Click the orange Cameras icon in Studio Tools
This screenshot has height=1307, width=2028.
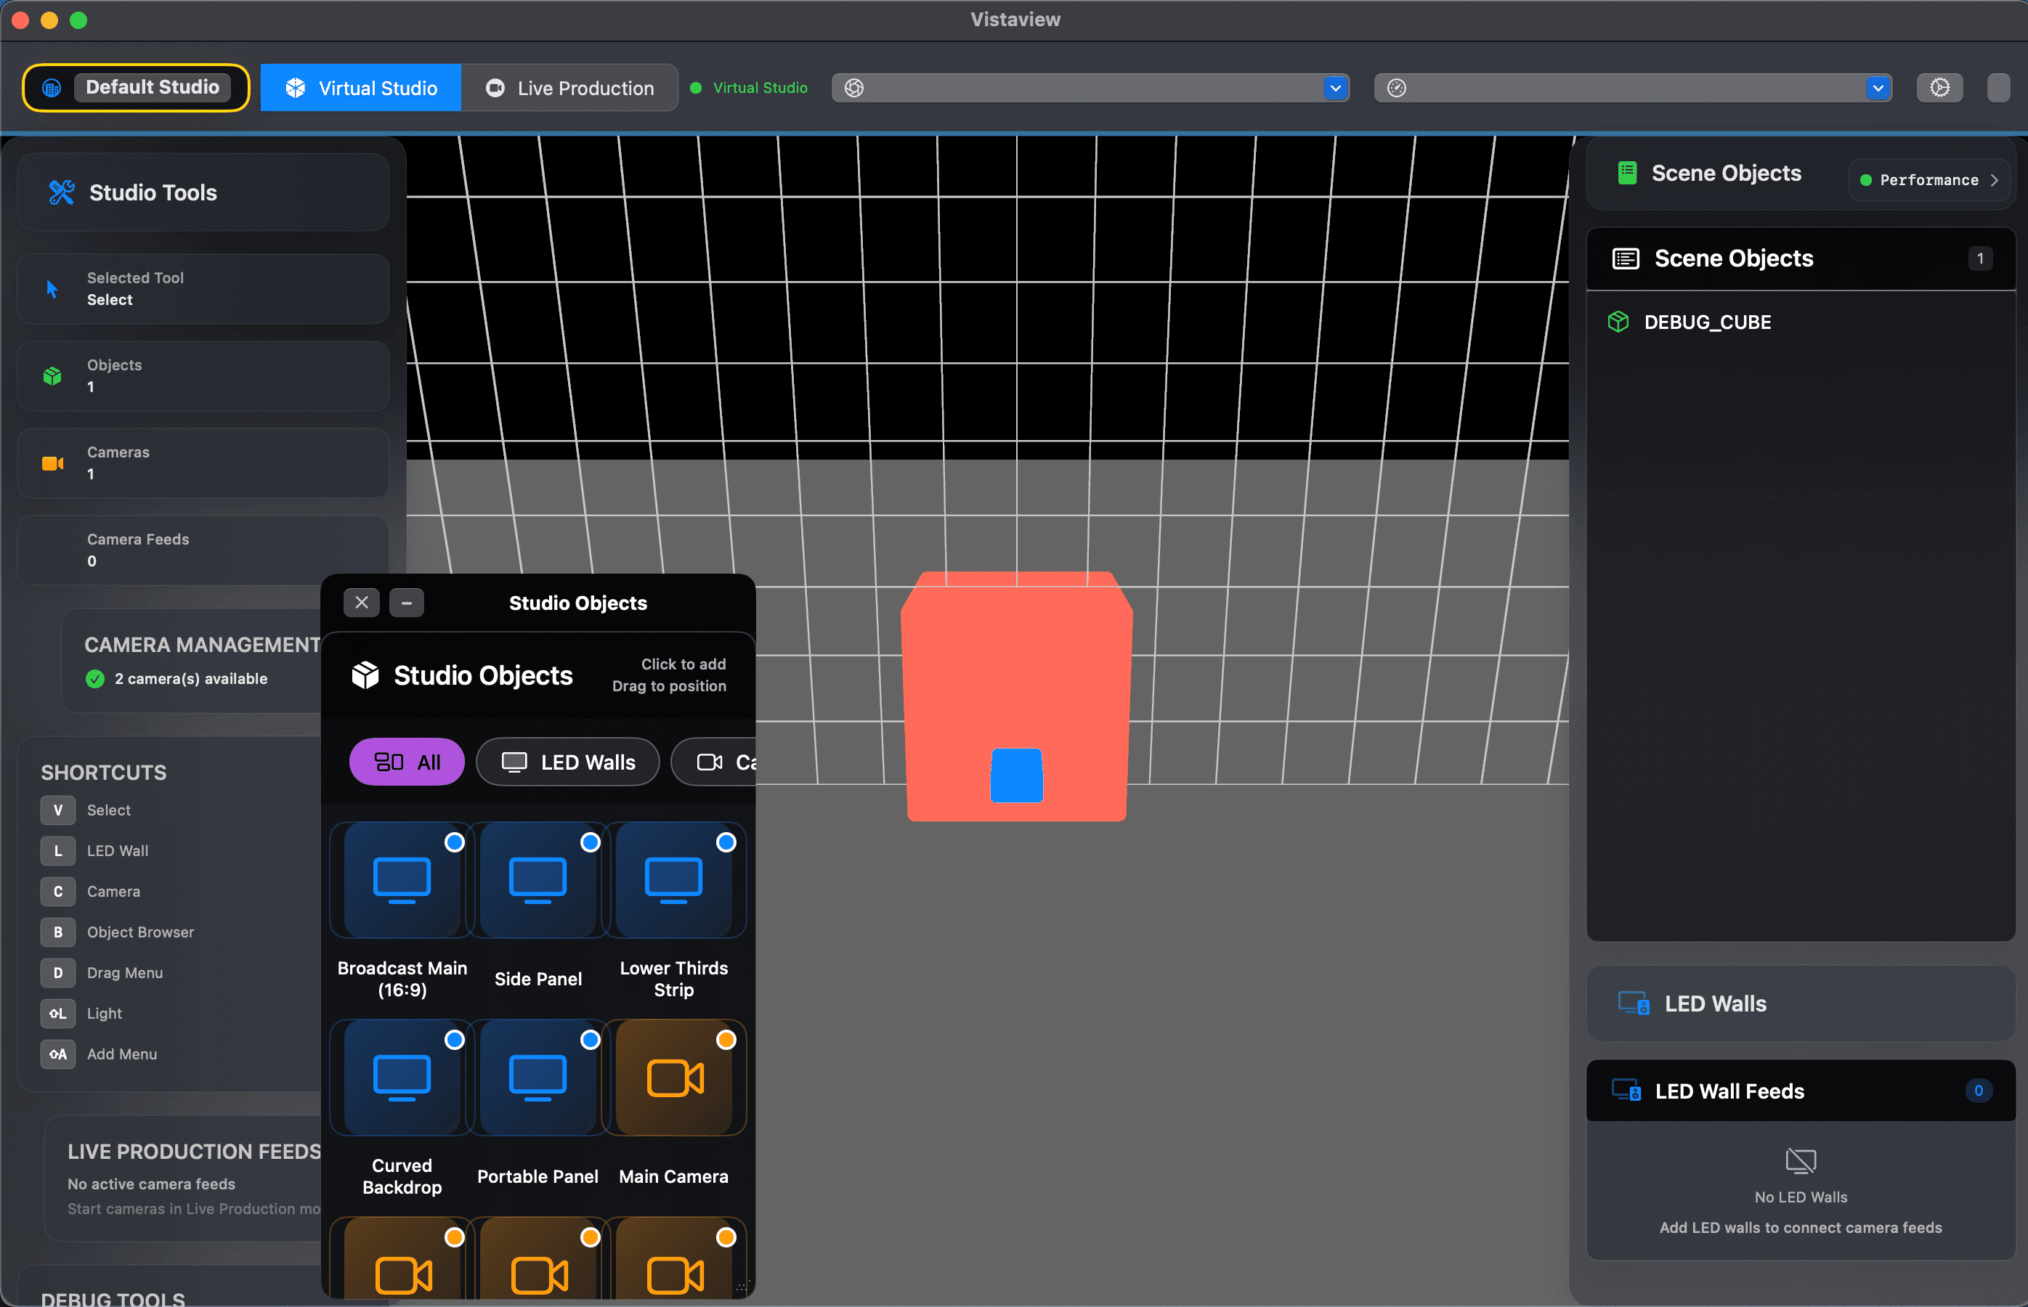pos(52,463)
